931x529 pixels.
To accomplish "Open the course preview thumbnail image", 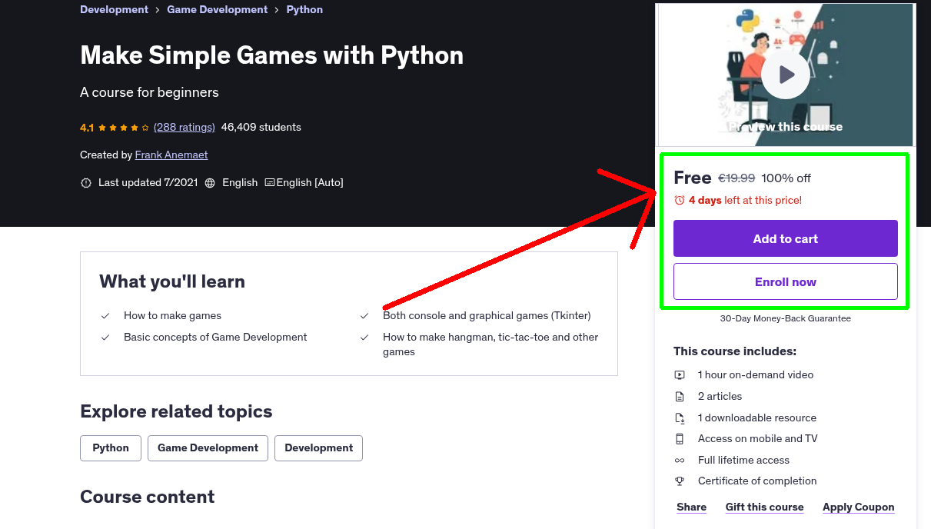I will point(786,75).
